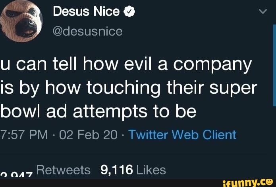The width and height of the screenshot is (276, 187).
Task: Click the smiley face in ifunny logo
Action: point(268,181)
